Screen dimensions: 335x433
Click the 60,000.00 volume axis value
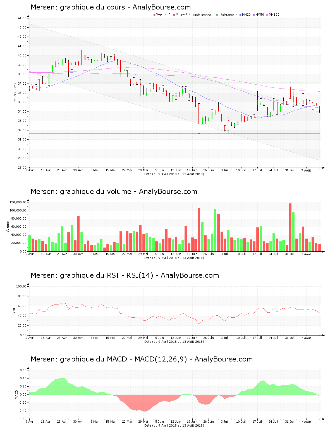tap(19, 227)
